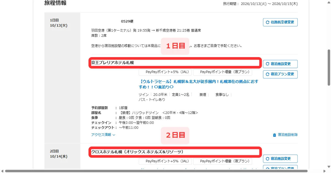Click PayPayポイント+5% (JAL) tag of クロスホテル
The image size is (331, 173).
pyautogui.click(x=165, y=161)
